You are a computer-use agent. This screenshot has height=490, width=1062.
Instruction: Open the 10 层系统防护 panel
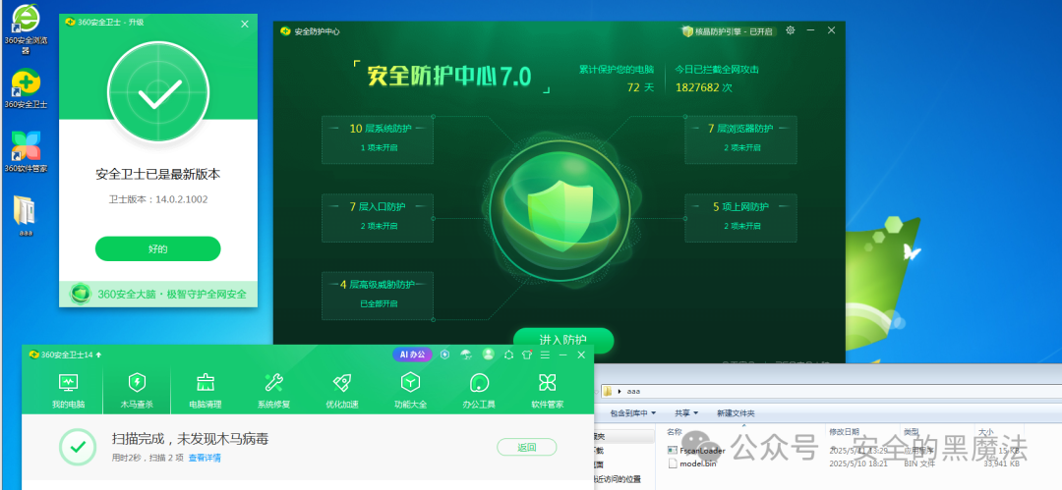(378, 140)
